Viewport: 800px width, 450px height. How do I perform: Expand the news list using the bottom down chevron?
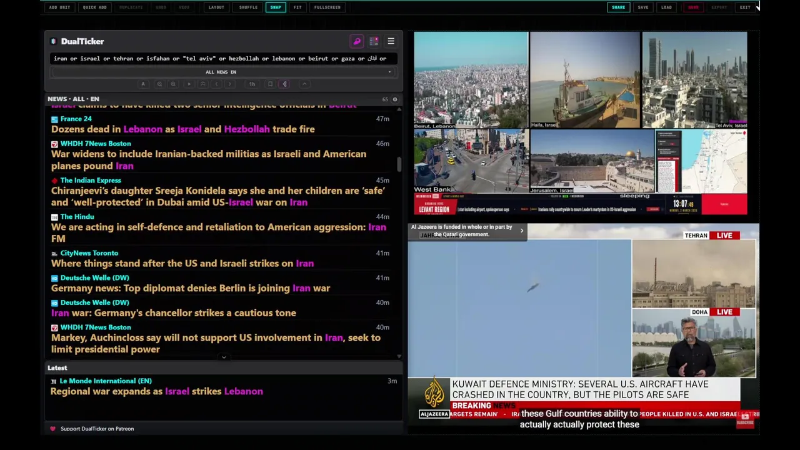pos(224,357)
